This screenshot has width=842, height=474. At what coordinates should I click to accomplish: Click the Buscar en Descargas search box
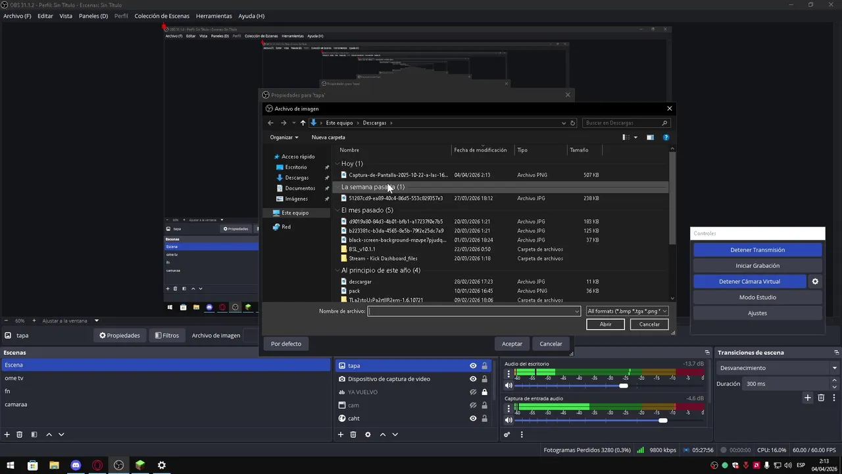pos(626,123)
